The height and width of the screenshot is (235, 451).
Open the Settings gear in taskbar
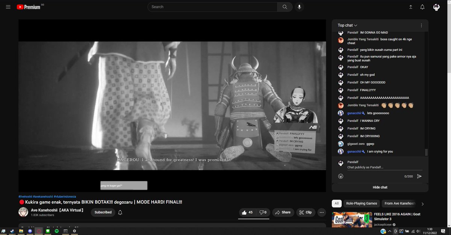pyautogui.click(x=74, y=231)
